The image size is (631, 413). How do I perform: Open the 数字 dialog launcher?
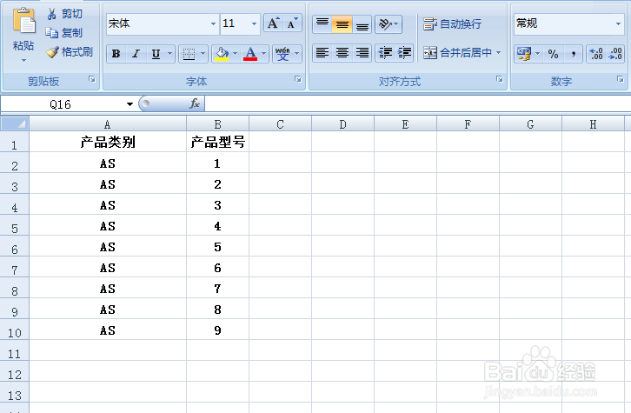pyautogui.click(x=620, y=79)
